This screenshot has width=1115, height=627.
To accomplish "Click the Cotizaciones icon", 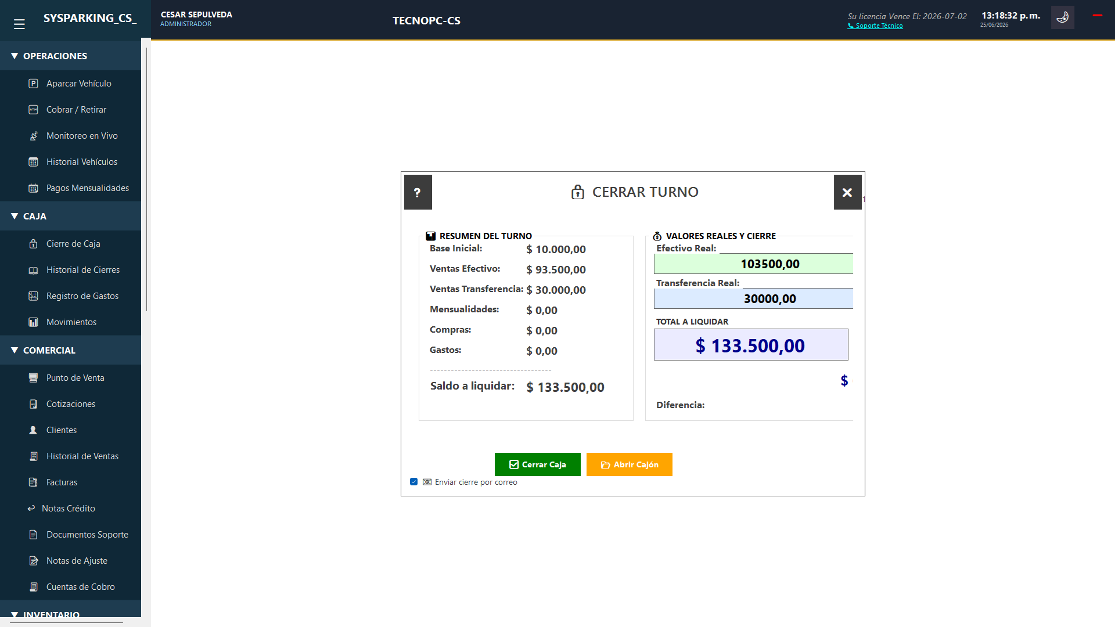I will coord(33,404).
